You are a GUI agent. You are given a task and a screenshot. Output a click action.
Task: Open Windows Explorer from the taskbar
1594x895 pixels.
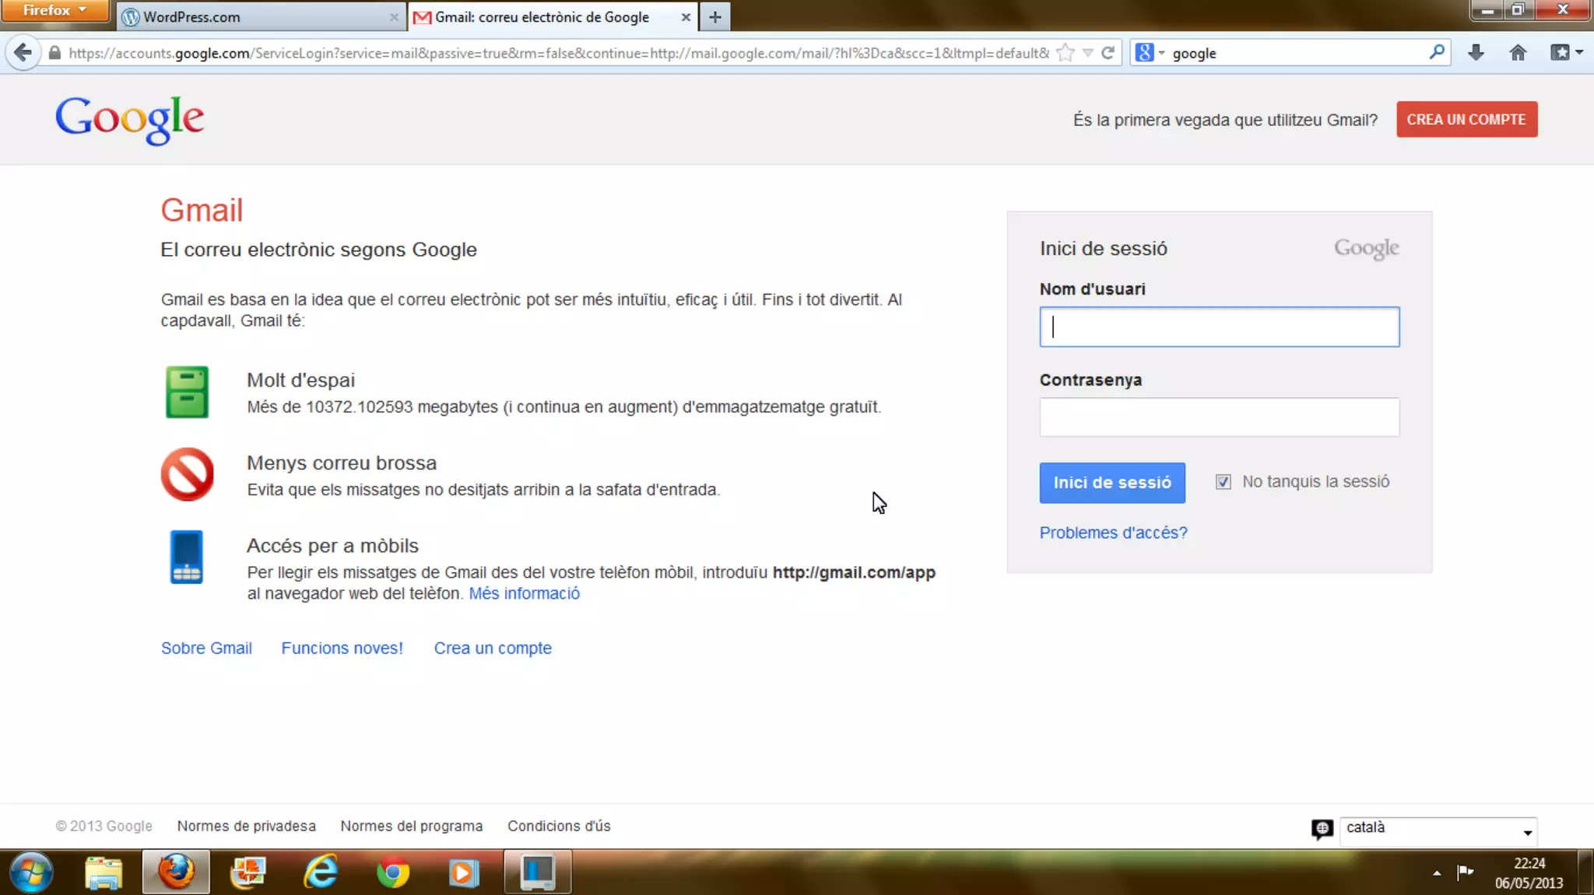click(104, 872)
